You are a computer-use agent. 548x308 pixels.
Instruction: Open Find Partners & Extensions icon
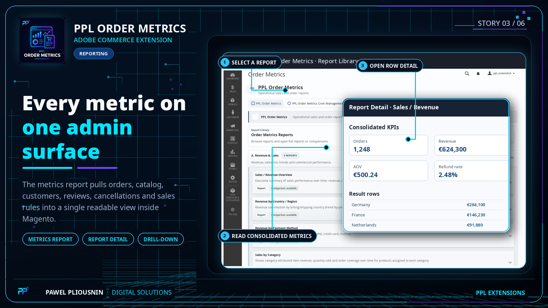pyautogui.click(x=232, y=194)
